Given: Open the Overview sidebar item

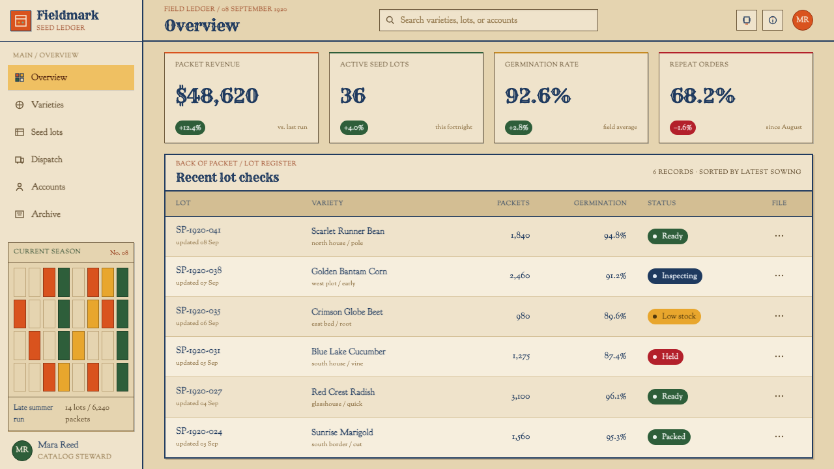Looking at the screenshot, I should tap(71, 78).
